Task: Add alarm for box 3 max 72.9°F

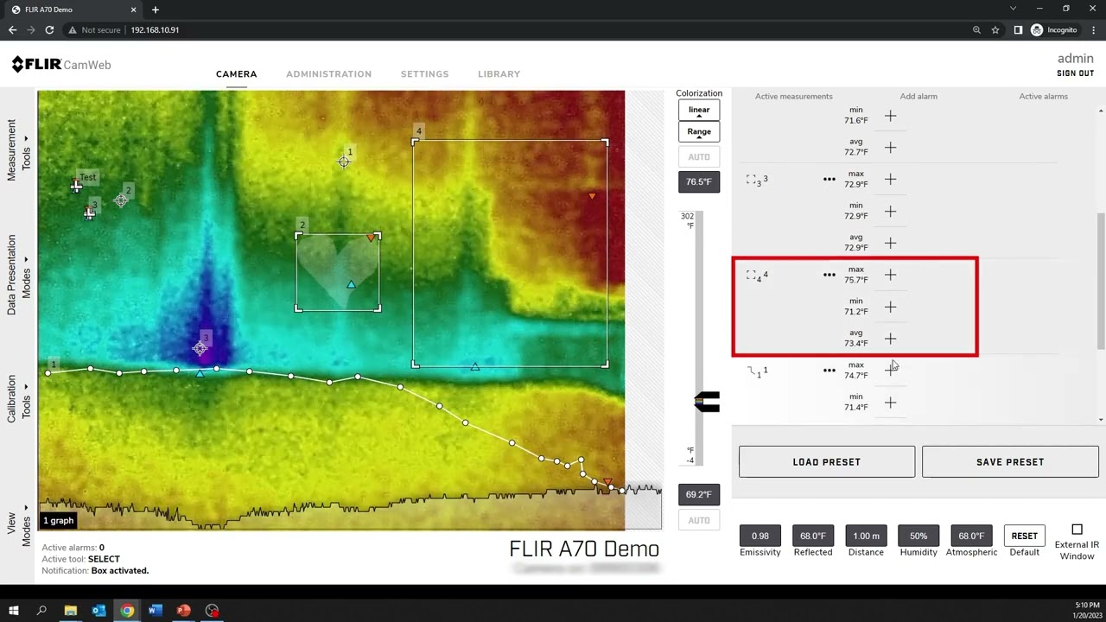Action: pos(890,179)
